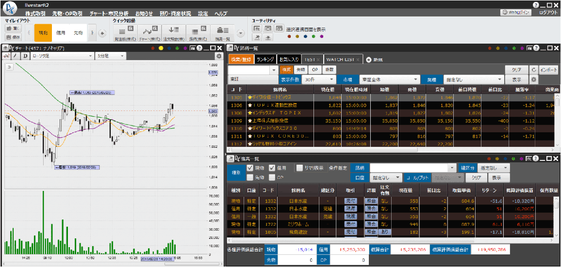
Task: Toggle the OP filter in 銘柄一覧
Action: (314, 70)
